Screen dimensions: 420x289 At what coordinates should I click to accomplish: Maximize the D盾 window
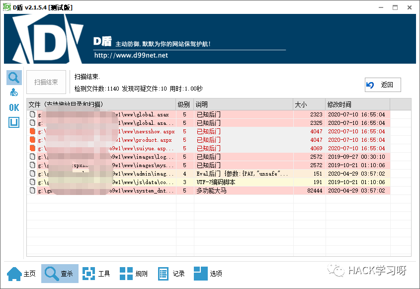[x=395, y=7]
